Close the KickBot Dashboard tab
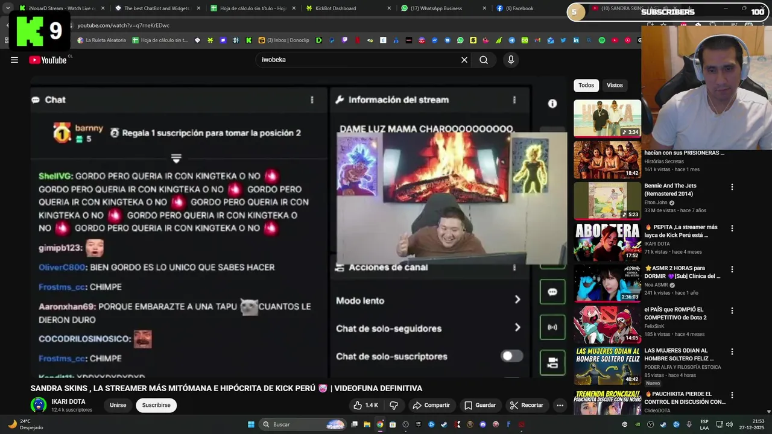 pyautogui.click(x=388, y=8)
